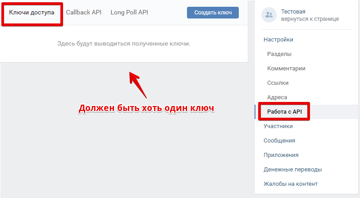Click the text Здесь будут выводиться полученные ключи
This screenshot has height=198, width=360.
coord(124,44)
